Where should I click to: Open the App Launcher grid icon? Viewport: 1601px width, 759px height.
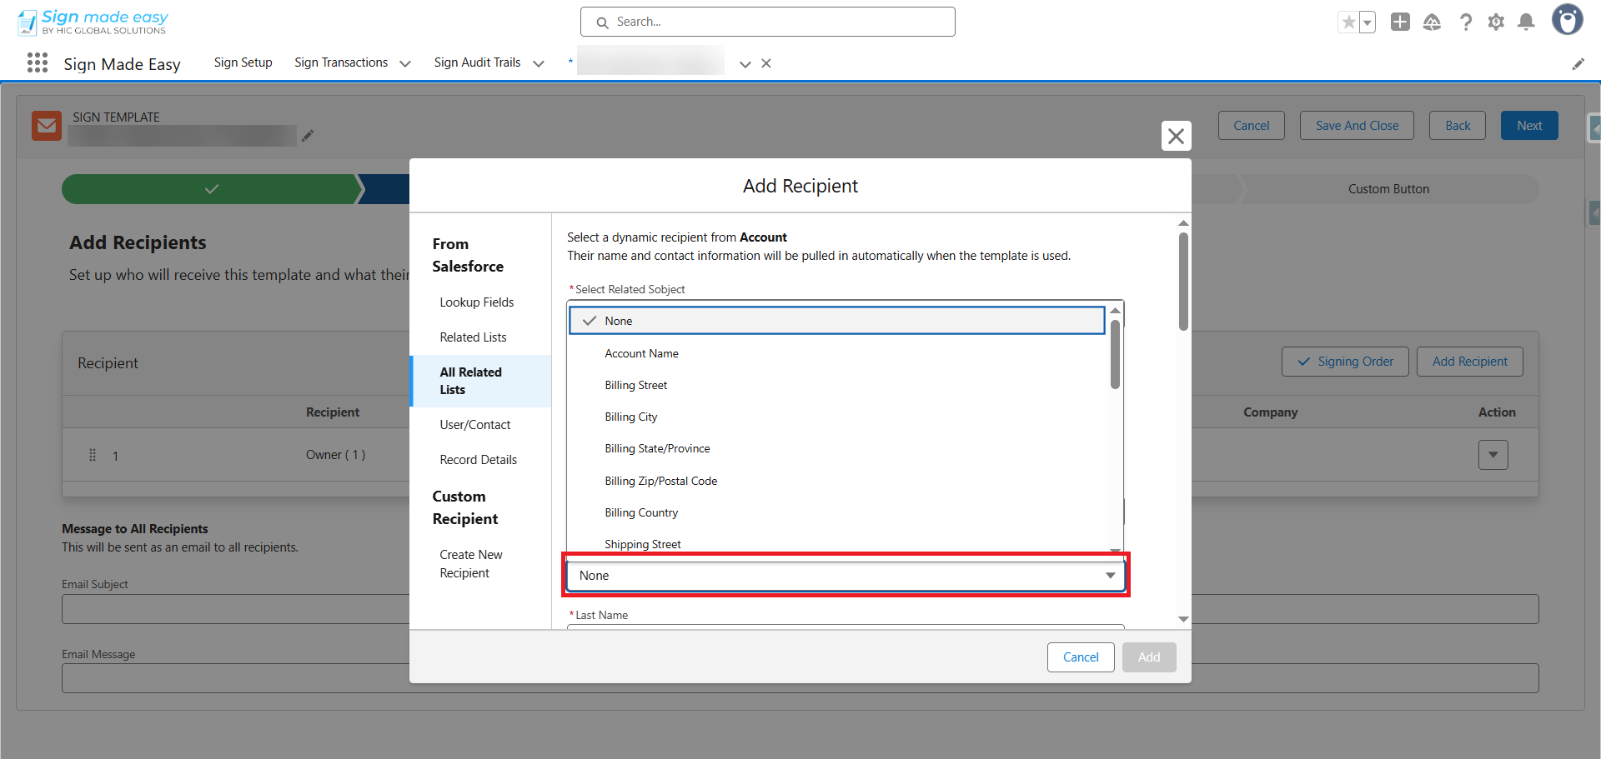[x=38, y=63]
